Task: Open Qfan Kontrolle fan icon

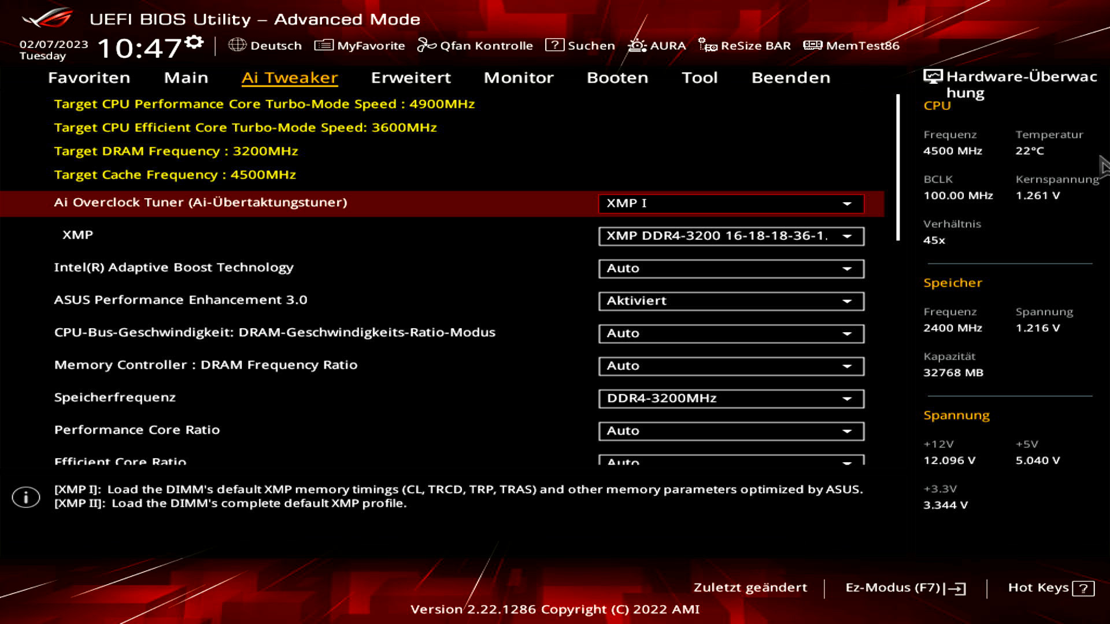Action: (427, 45)
